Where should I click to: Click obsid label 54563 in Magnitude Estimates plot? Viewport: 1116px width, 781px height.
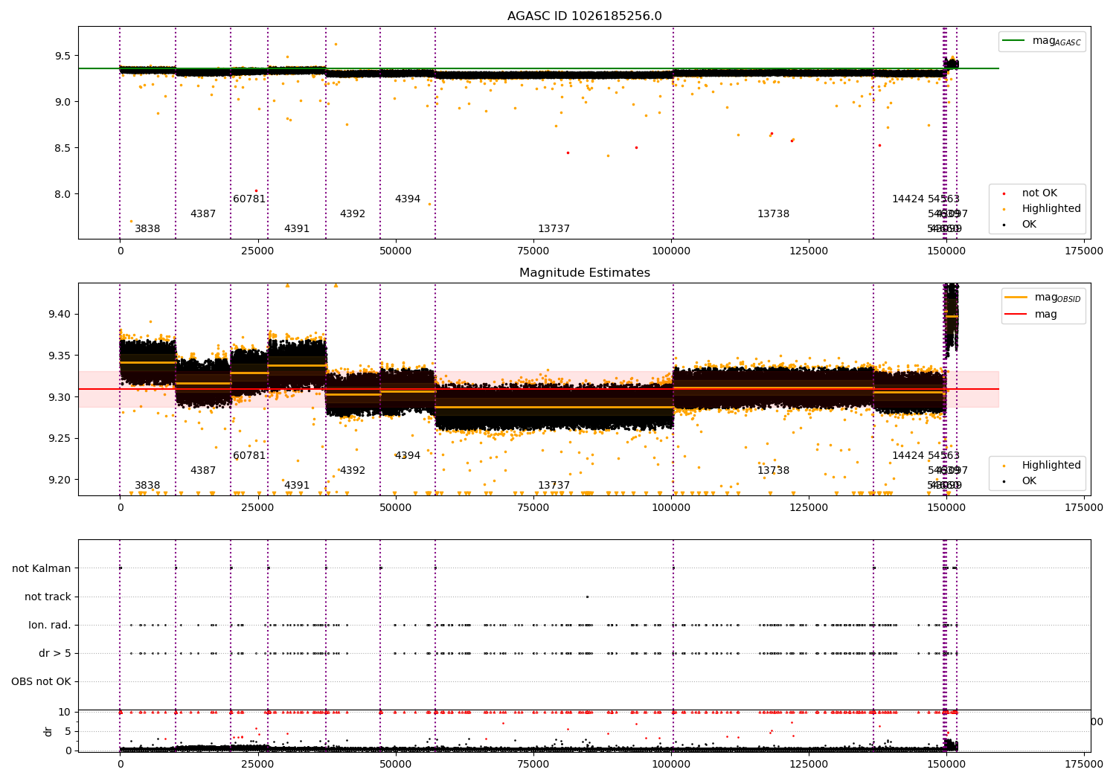click(x=944, y=456)
